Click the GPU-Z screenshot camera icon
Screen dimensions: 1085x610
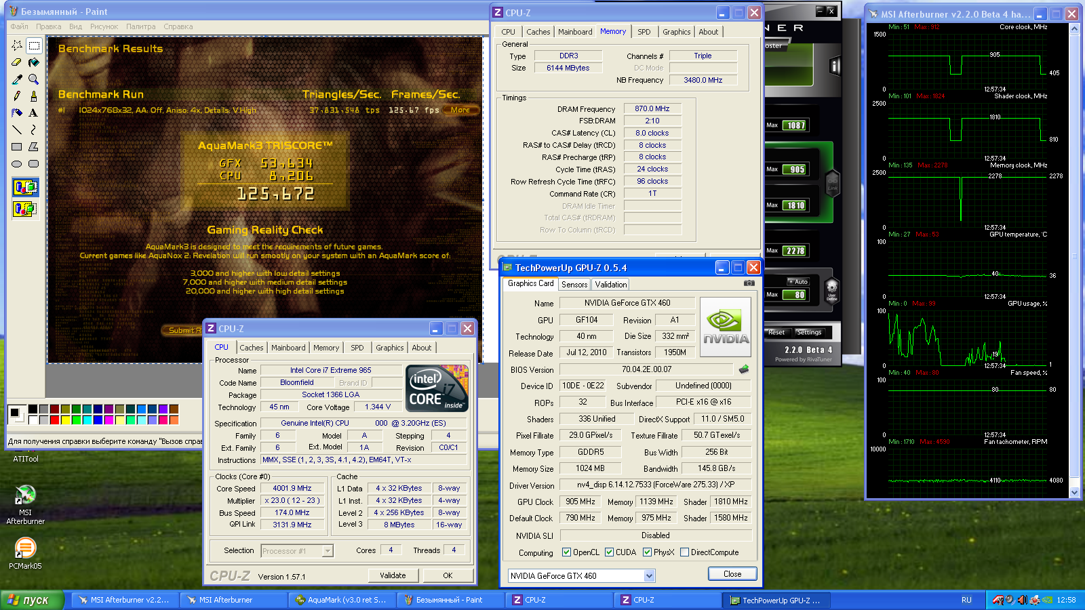coord(749,283)
